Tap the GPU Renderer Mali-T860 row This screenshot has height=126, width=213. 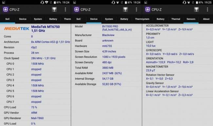point(35,118)
